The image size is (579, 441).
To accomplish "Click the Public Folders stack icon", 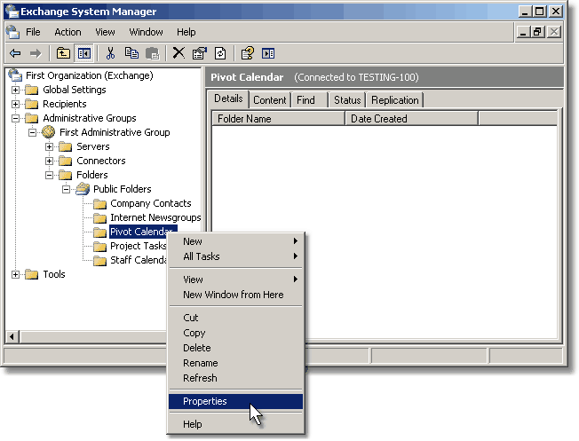I will (x=83, y=189).
